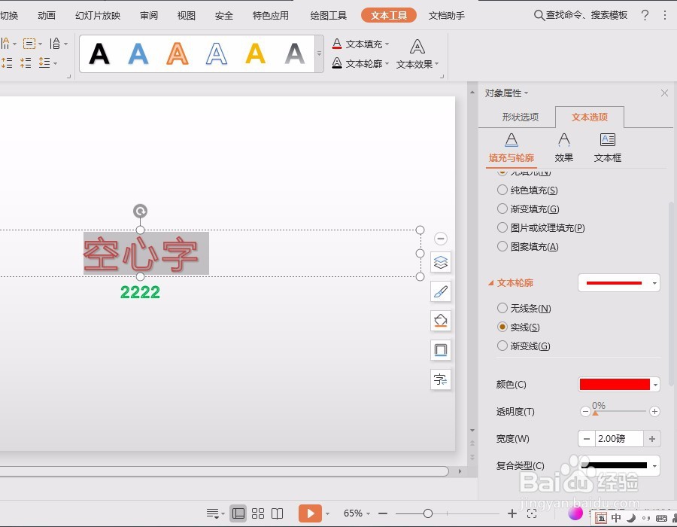Open the search command magnifier

[x=539, y=16]
